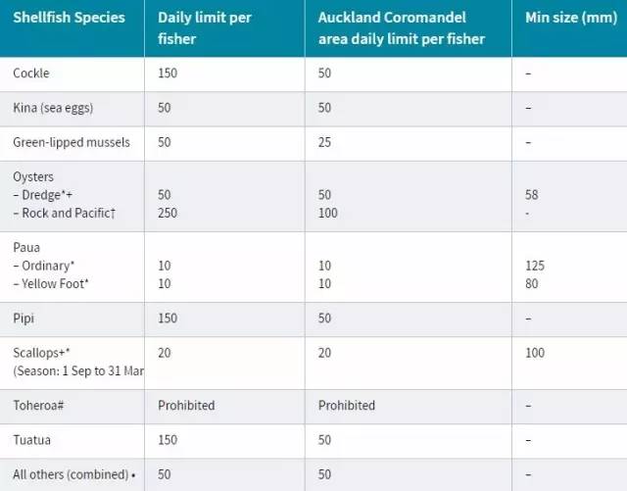This screenshot has width=627, height=491.
Task: Select the Cockle species row label
Action: coord(31,74)
